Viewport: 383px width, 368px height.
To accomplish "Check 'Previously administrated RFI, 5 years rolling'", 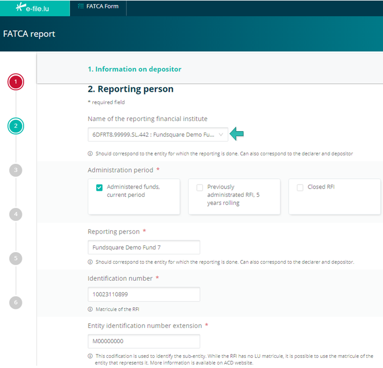I will pos(200,187).
